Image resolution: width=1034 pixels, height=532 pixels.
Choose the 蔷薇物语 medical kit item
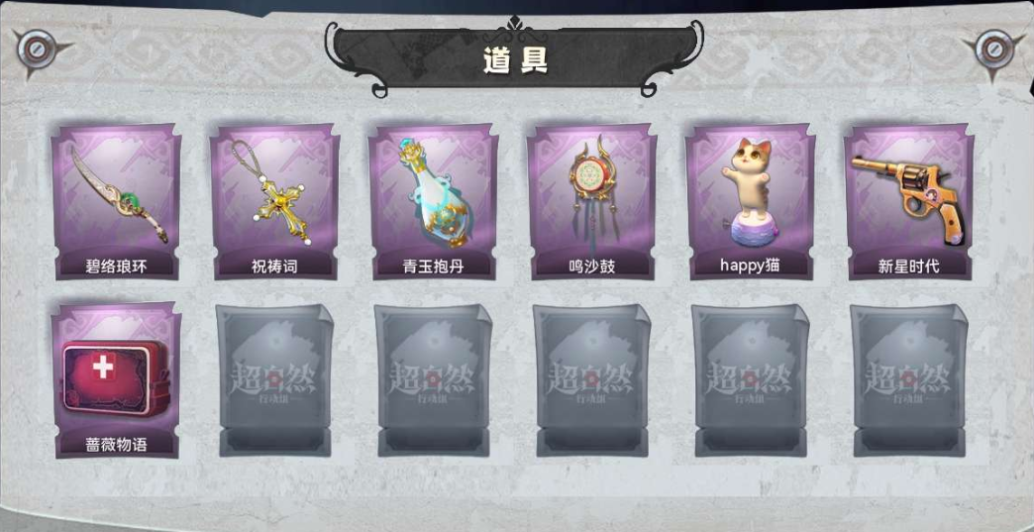[x=116, y=380]
